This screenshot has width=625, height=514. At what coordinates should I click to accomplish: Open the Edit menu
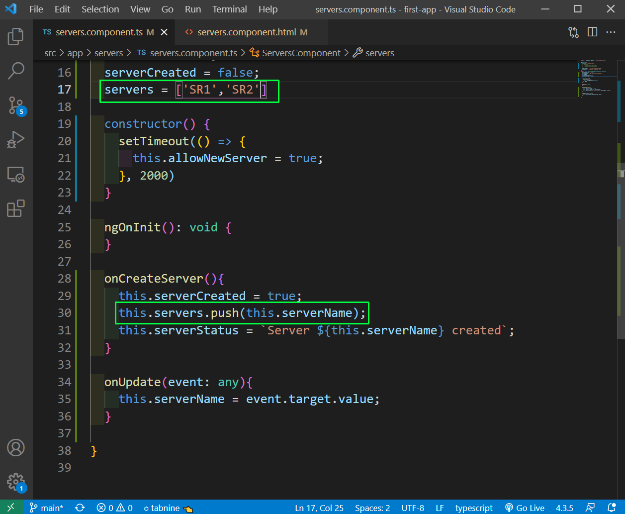(63, 9)
